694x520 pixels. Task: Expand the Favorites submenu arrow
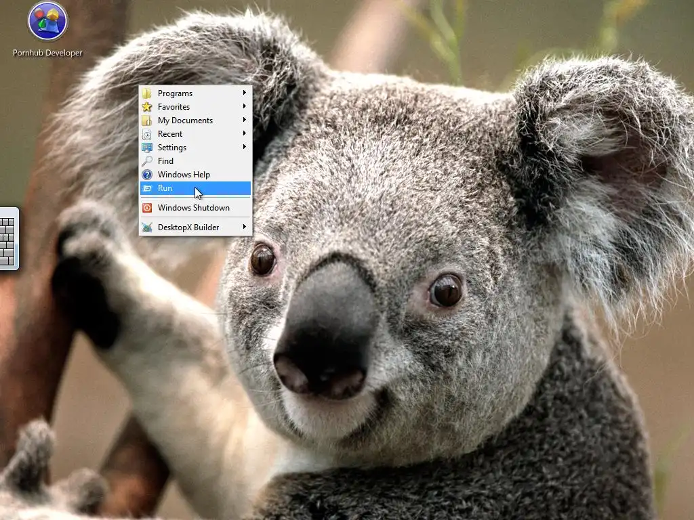(x=244, y=106)
